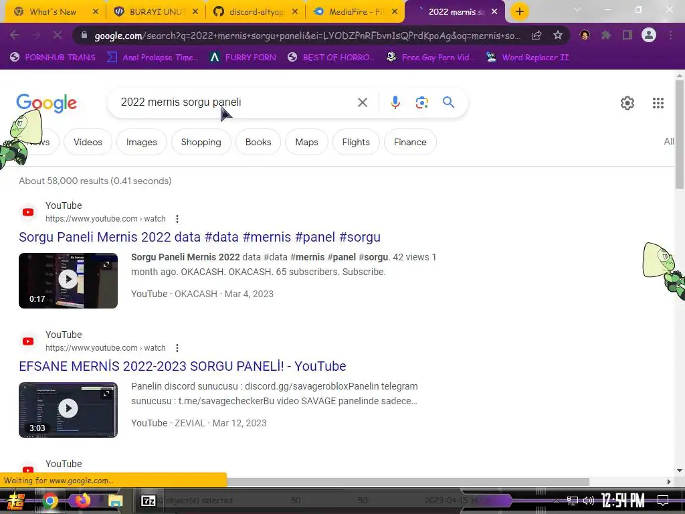Select the 2022 mernis sorgu tab
The height and width of the screenshot is (514, 685).
point(454,12)
